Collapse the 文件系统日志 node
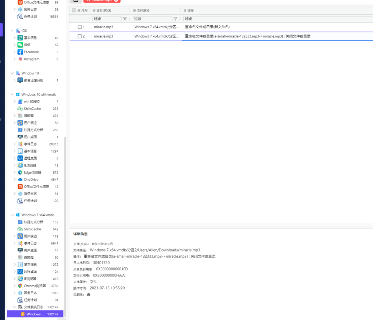This screenshot has height=320, width=373. click(14, 307)
